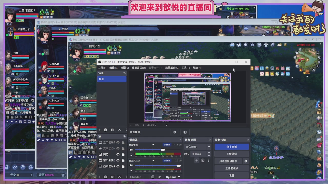The width and height of the screenshot is (328, 184).
Task: Open the 淡入淡出 transition dropdown
Action: pyautogui.click(x=198, y=147)
